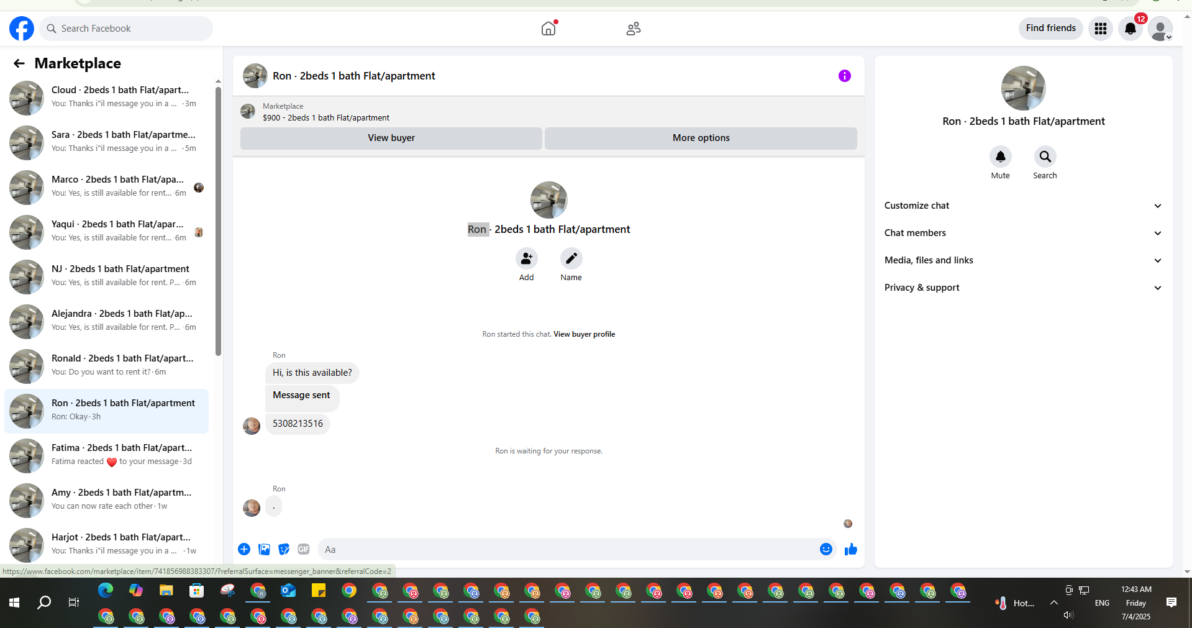Click the View buyer button

(391, 138)
